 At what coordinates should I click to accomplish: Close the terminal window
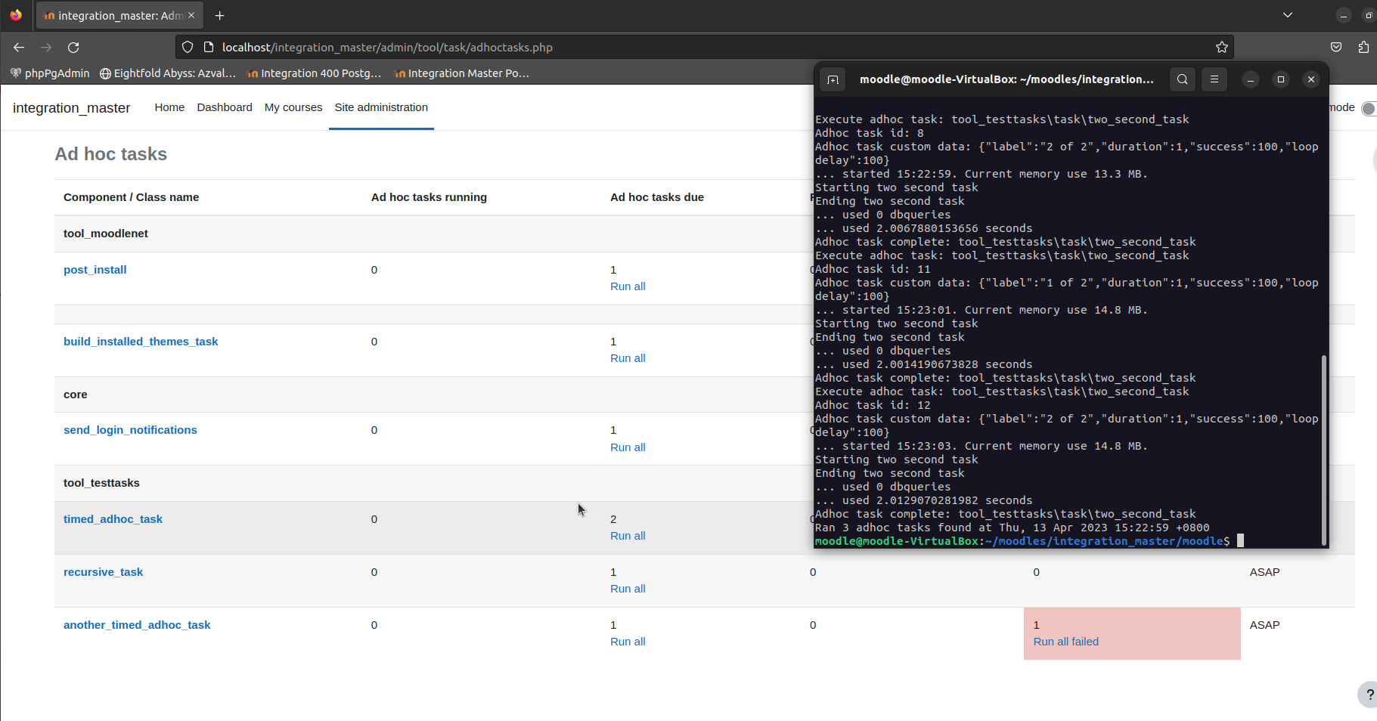(x=1311, y=79)
